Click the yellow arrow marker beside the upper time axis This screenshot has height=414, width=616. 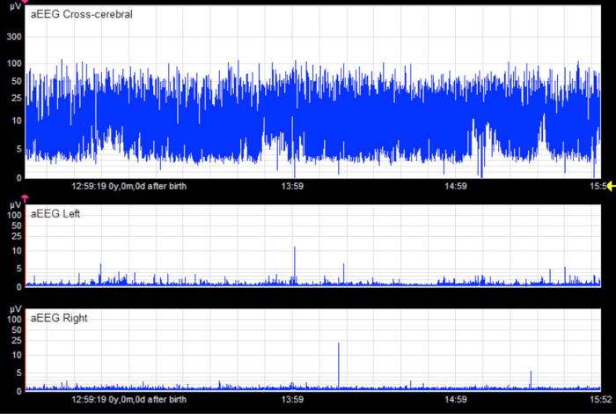[x=608, y=186]
